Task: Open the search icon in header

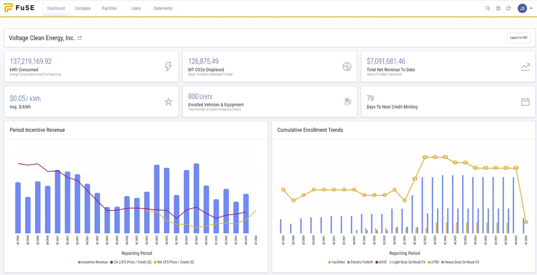Action: 488,8
